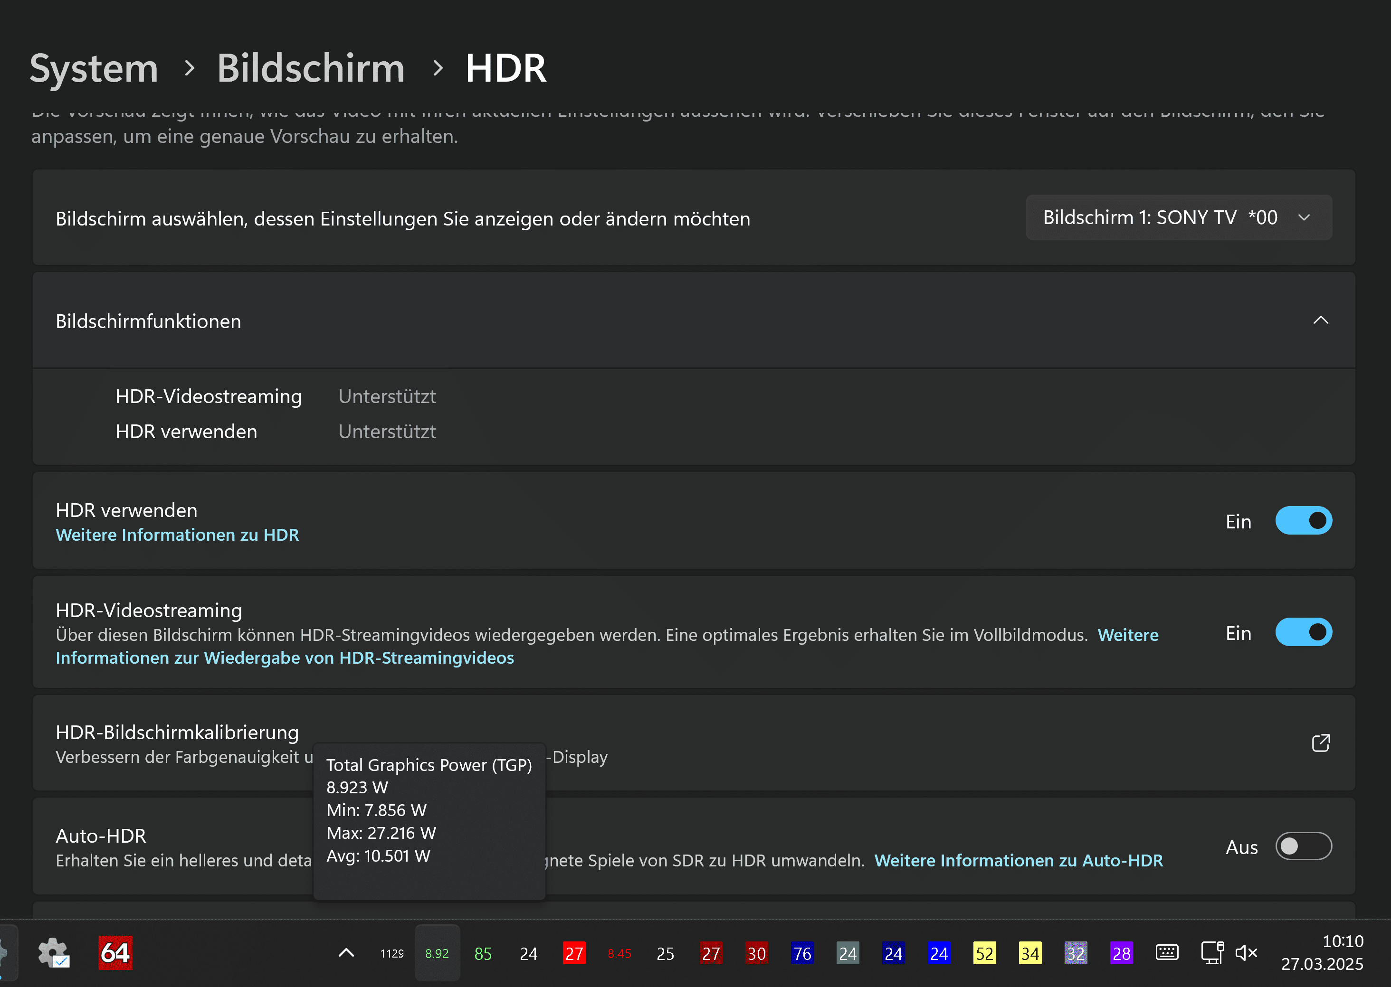Collapse the Bildschirmfunktionen section
The height and width of the screenshot is (987, 1391).
pos(1320,320)
